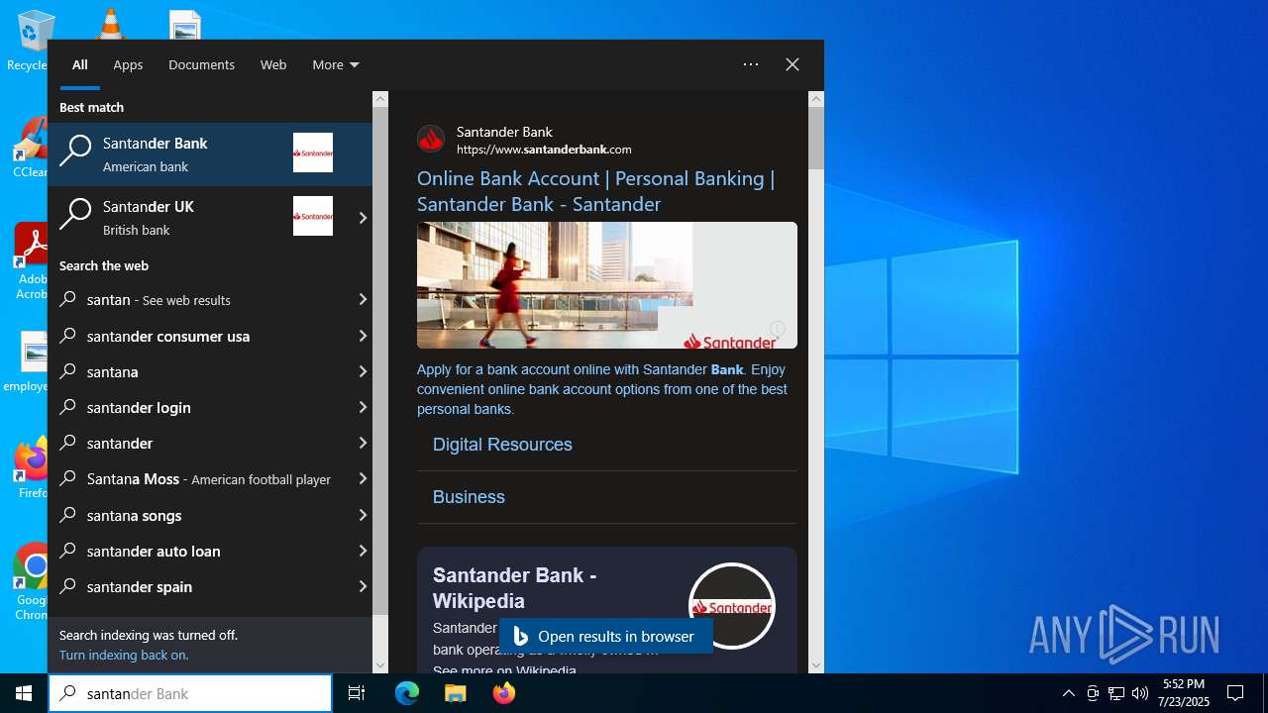Click the Task View taskbar icon
The width and height of the screenshot is (1268, 713).
[357, 693]
